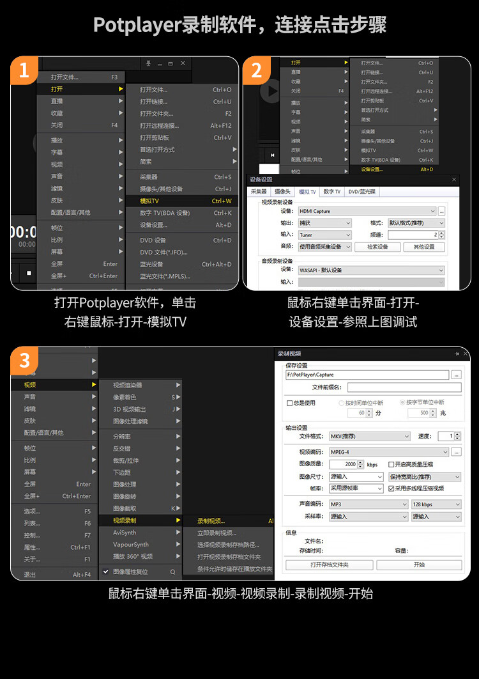Toggle the checked 图像属性复位 menu item
This screenshot has height=679, width=479.
click(139, 572)
